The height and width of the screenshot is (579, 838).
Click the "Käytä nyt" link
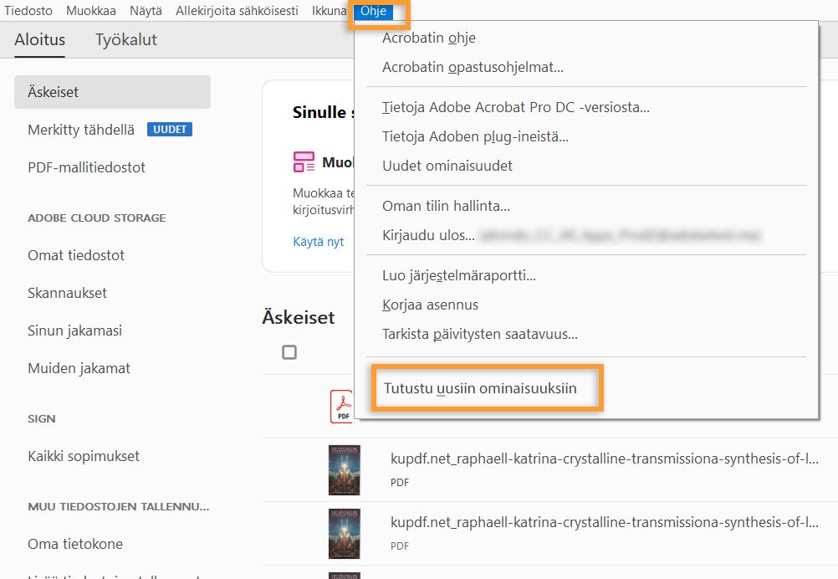(x=318, y=241)
